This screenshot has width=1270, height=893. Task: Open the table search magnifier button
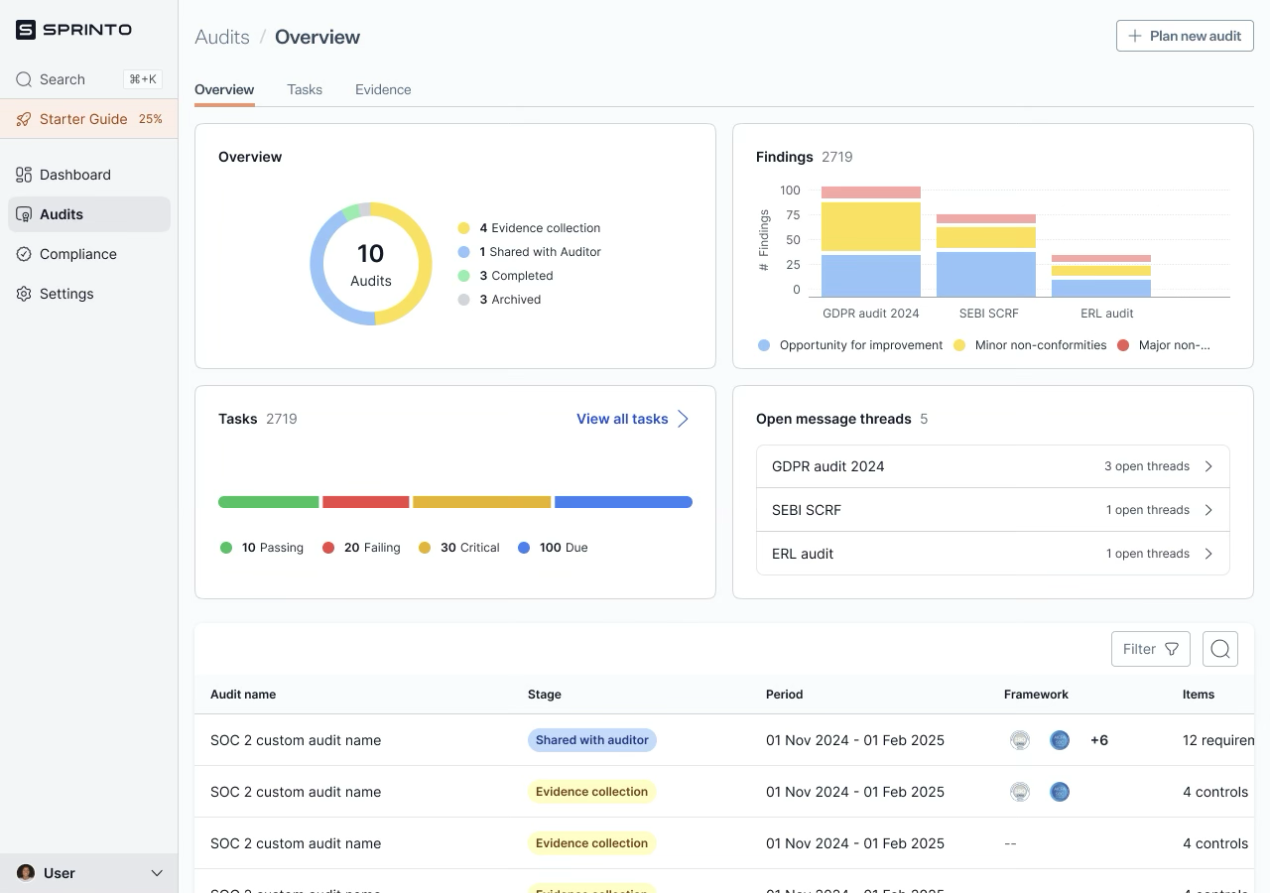coord(1220,649)
